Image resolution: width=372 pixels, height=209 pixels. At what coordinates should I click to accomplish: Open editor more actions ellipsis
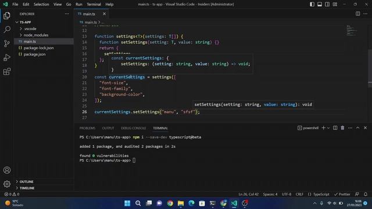tap(366, 14)
